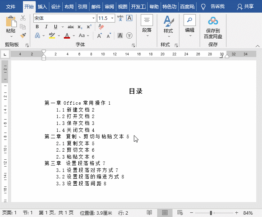Toggle Strikethrough formatting
The width and height of the screenshot is (262, 217).
pos(71,27)
